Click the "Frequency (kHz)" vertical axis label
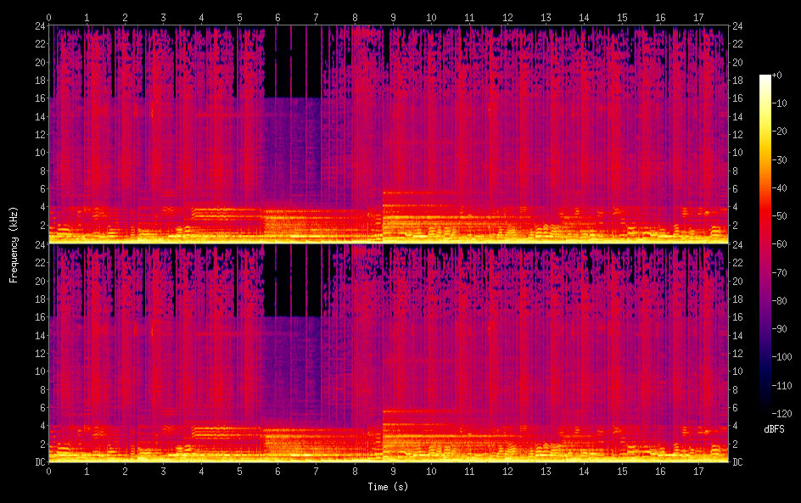The image size is (801, 503). 14,243
